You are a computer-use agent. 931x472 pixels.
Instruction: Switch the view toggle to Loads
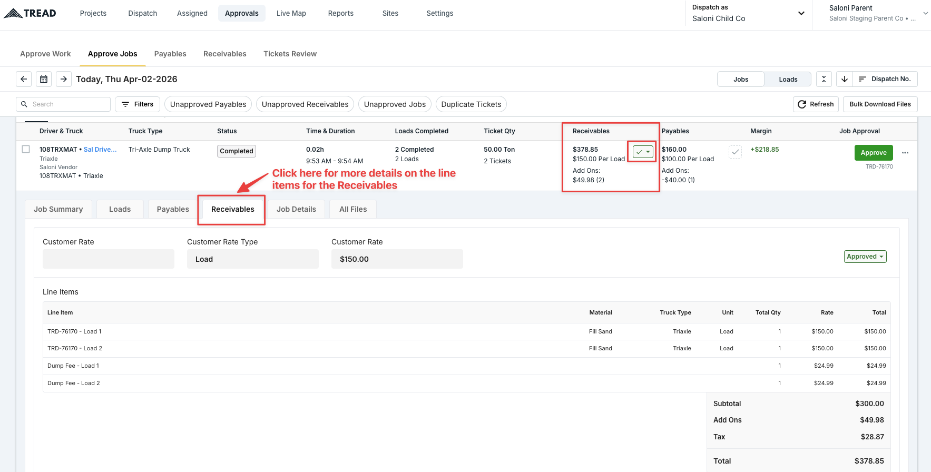[x=788, y=79]
